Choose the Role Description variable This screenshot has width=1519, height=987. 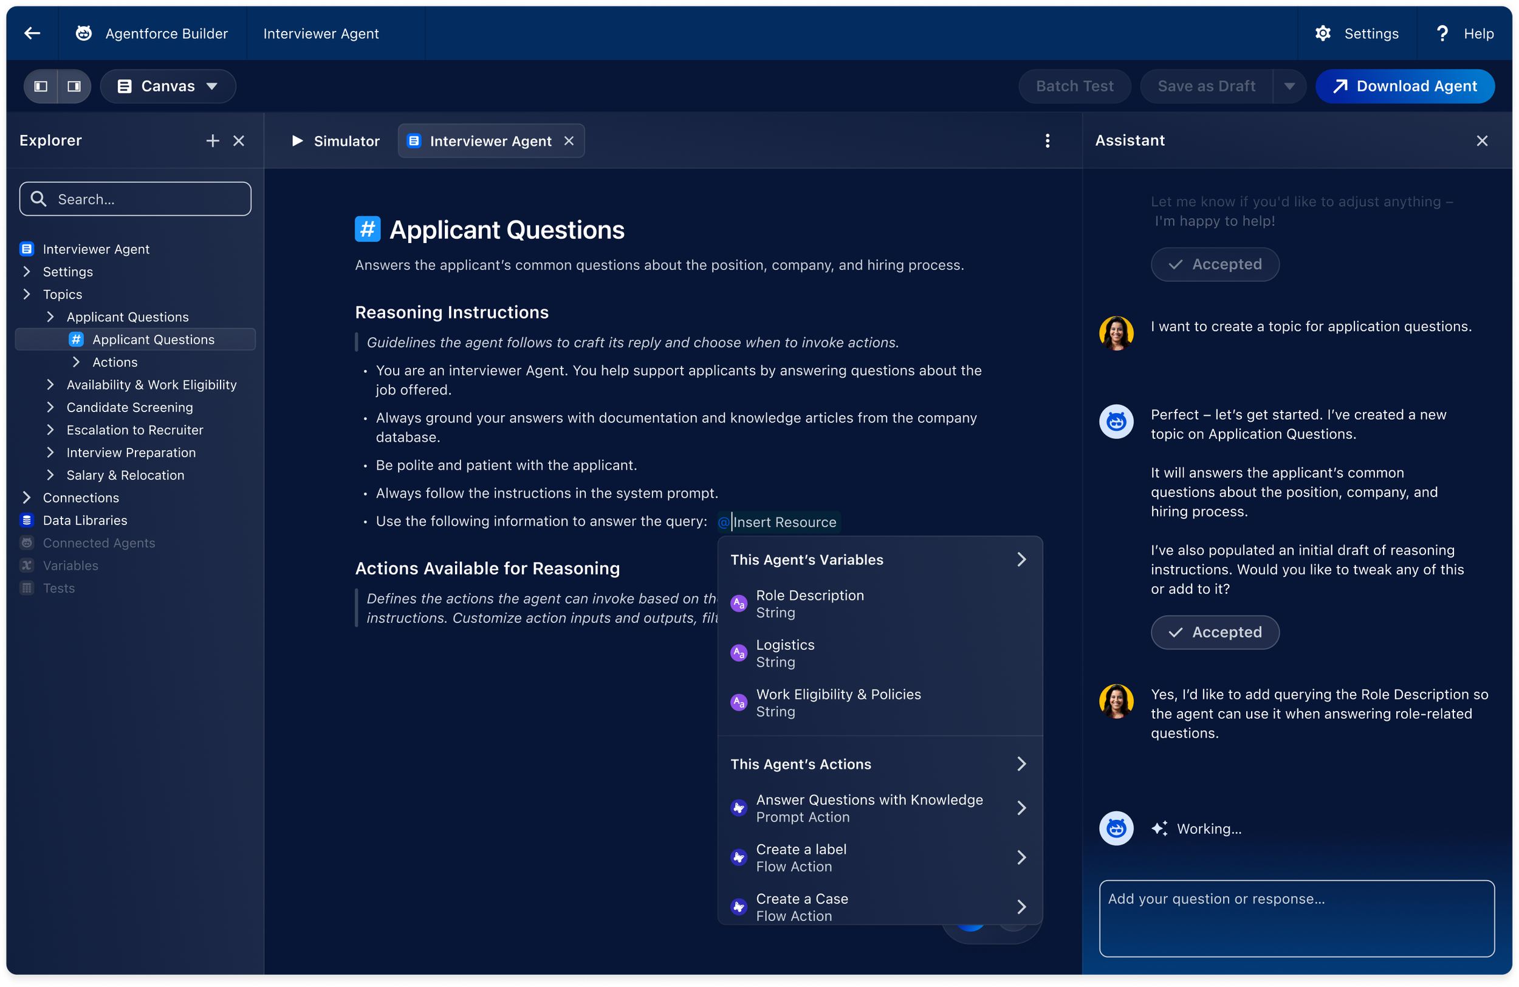(x=880, y=604)
